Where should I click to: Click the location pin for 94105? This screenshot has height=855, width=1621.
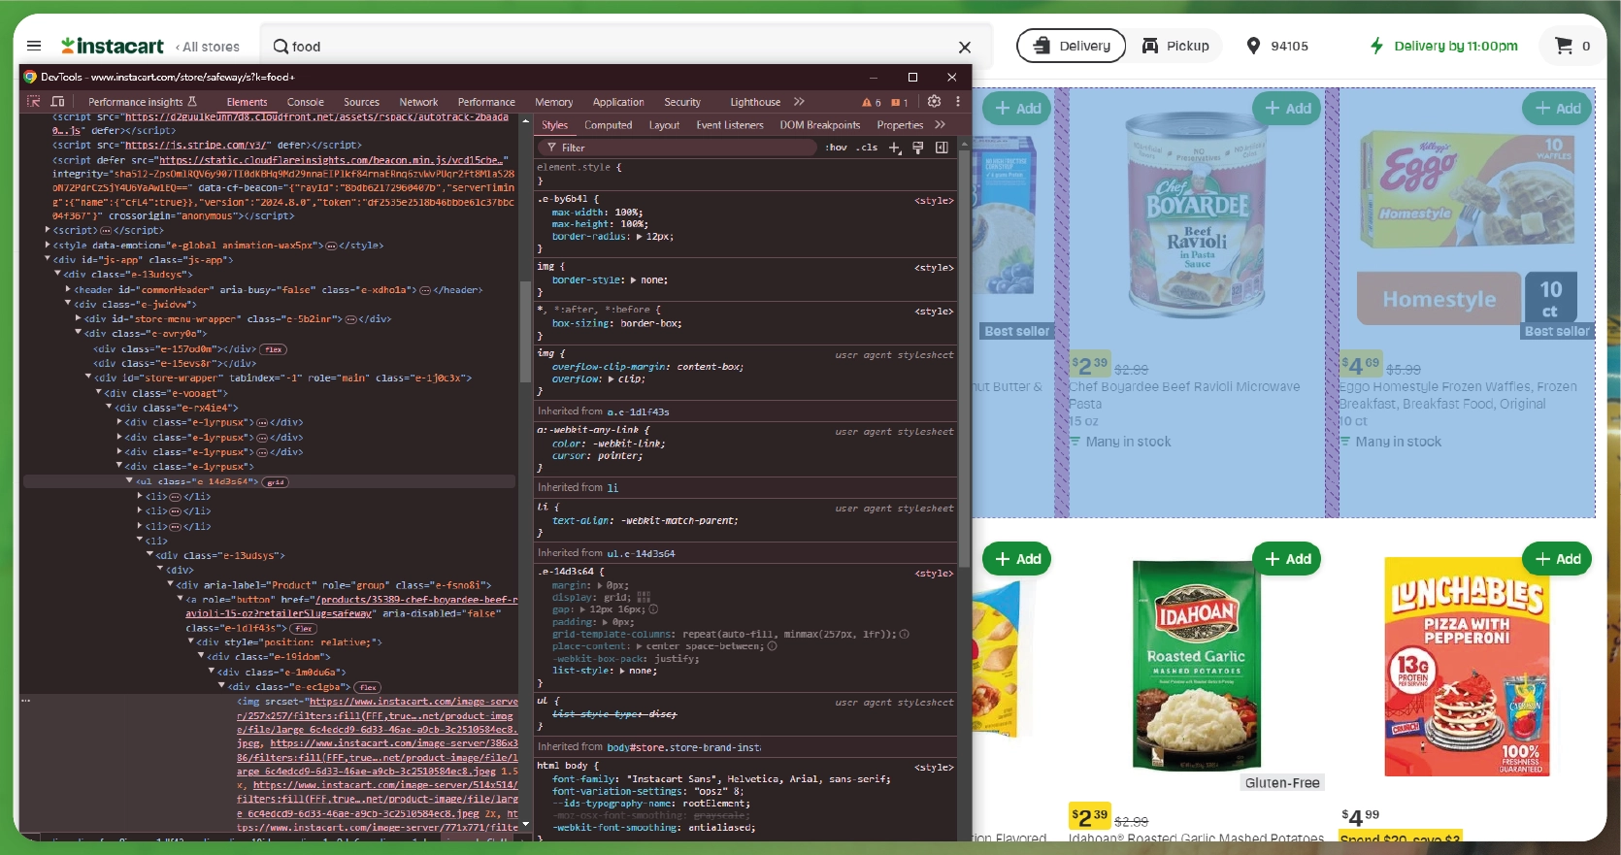tap(1253, 46)
